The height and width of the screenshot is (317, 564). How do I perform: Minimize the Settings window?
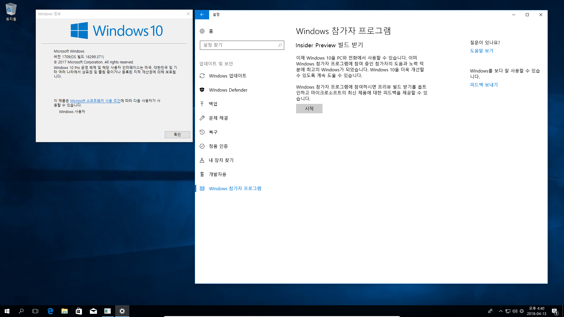click(x=514, y=15)
